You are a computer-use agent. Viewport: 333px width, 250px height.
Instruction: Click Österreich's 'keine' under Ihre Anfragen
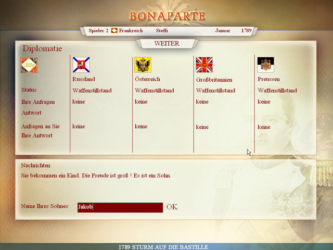click(140, 102)
